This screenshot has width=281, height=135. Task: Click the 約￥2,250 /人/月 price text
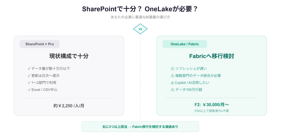[x=69, y=106]
